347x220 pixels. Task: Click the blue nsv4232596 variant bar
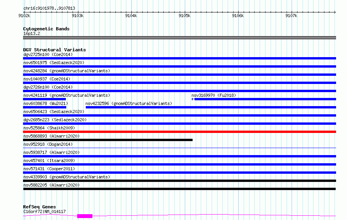(x=211, y=107)
